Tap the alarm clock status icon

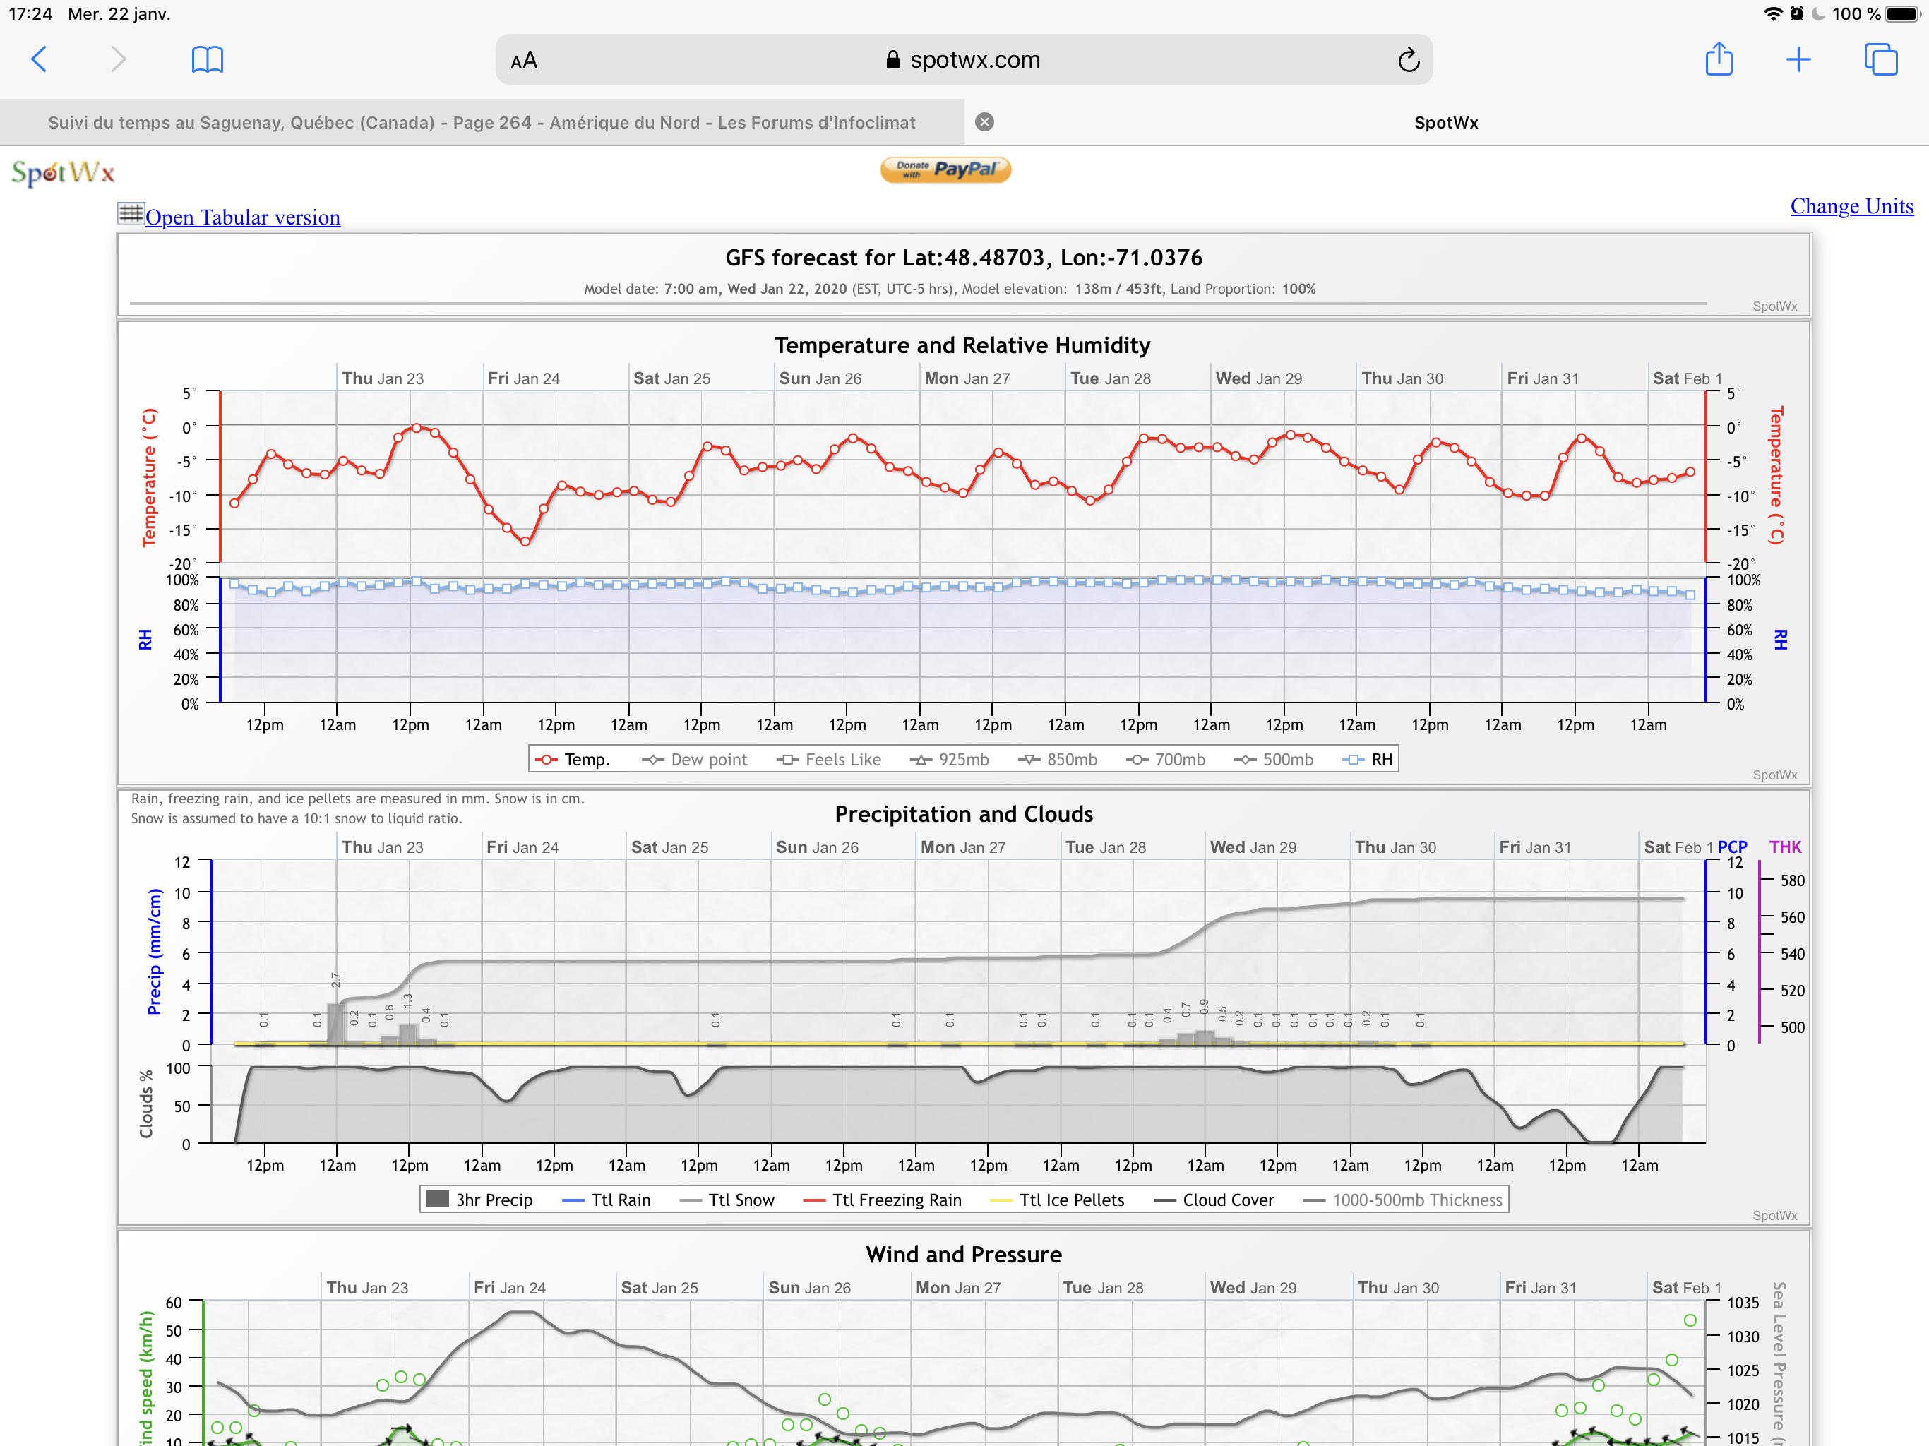(1796, 14)
